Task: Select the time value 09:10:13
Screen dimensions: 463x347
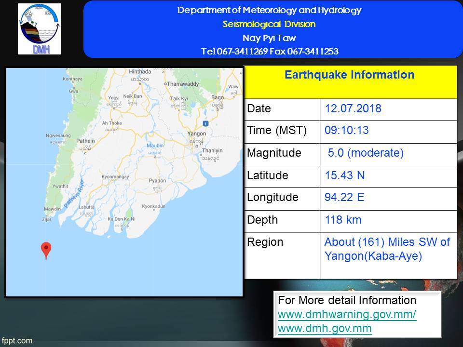Action: pyautogui.click(x=347, y=130)
